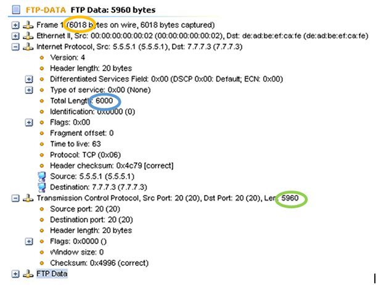376x285 pixels.
Task: Click the Internet Protocol node icon
Action: pos(27,46)
